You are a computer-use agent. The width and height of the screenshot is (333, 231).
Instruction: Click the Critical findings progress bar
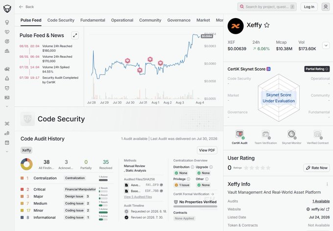(x=103, y=191)
